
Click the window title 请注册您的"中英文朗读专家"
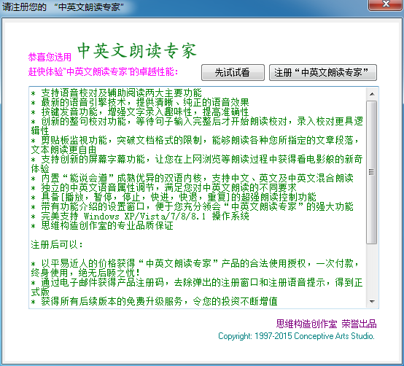click(63, 7)
